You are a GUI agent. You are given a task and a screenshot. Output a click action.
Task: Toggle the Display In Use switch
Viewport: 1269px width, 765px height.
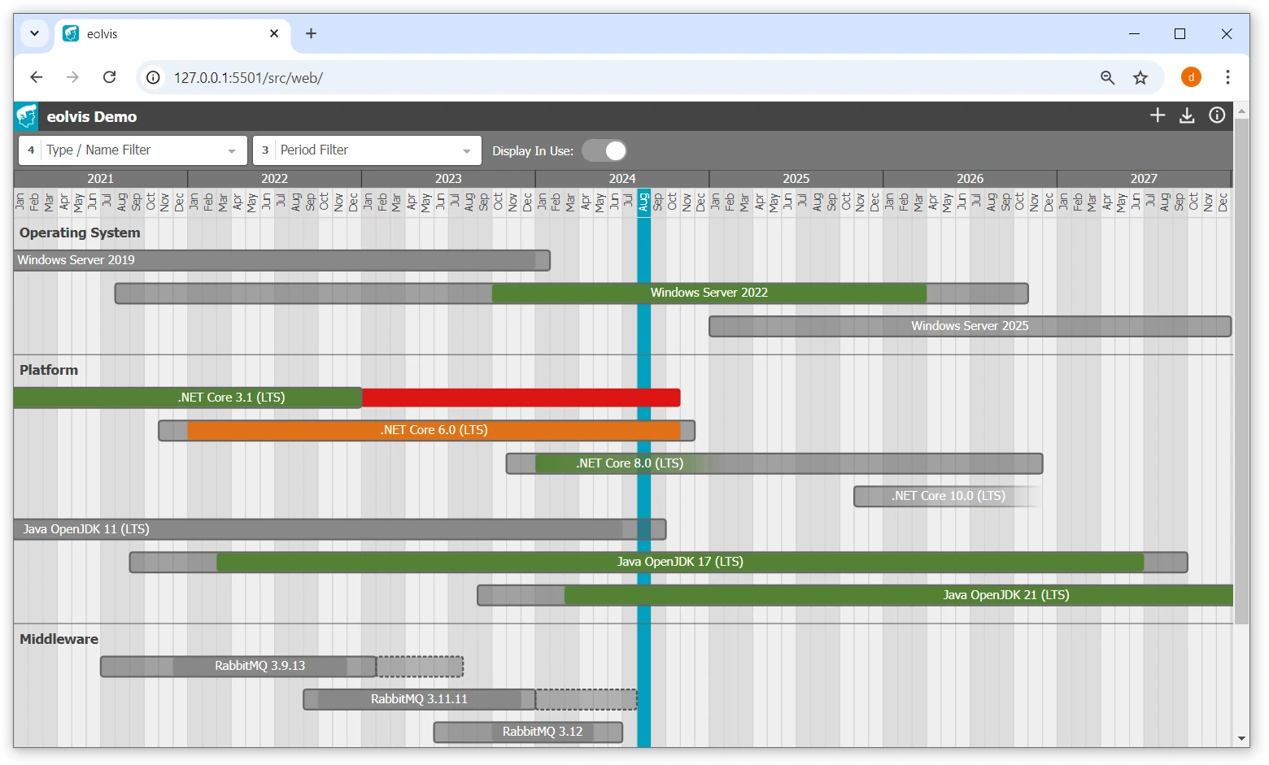604,150
